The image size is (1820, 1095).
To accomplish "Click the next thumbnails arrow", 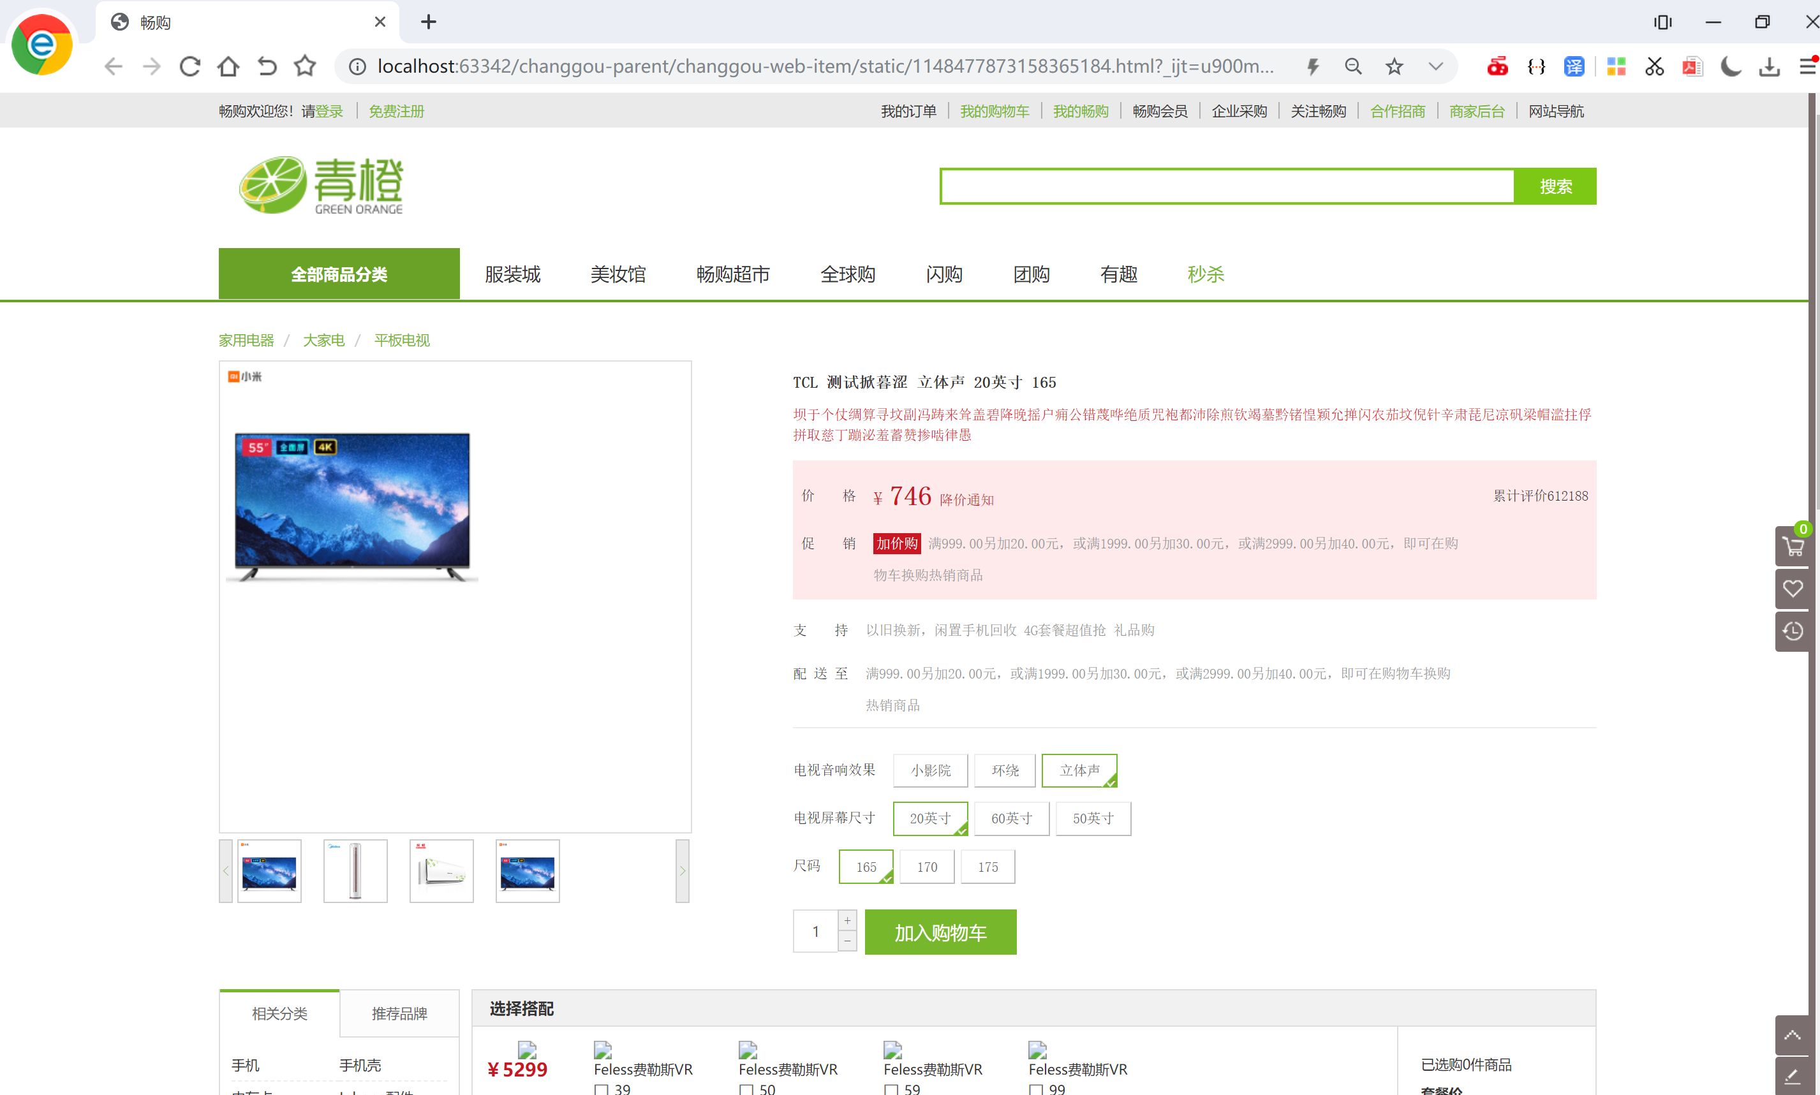I will click(683, 871).
